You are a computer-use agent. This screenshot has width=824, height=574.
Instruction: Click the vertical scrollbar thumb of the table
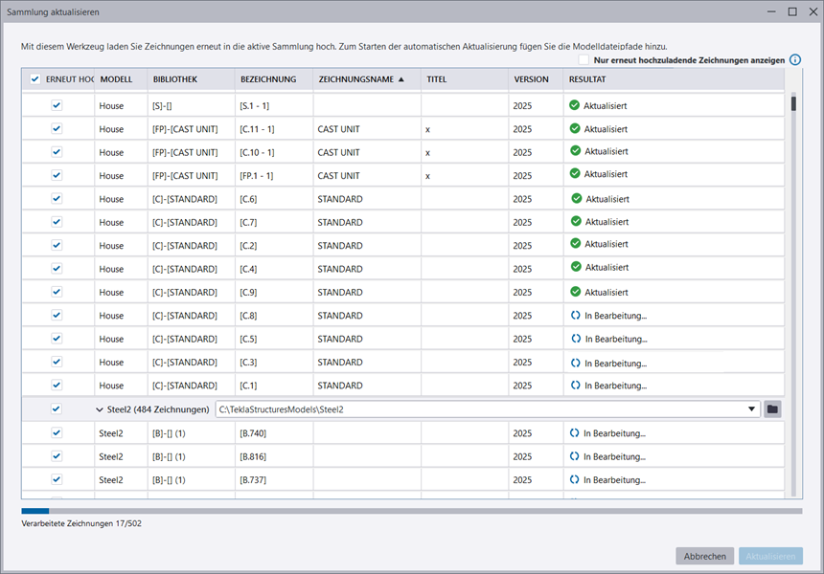793,102
